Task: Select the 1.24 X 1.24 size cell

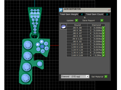Action: [77, 50]
